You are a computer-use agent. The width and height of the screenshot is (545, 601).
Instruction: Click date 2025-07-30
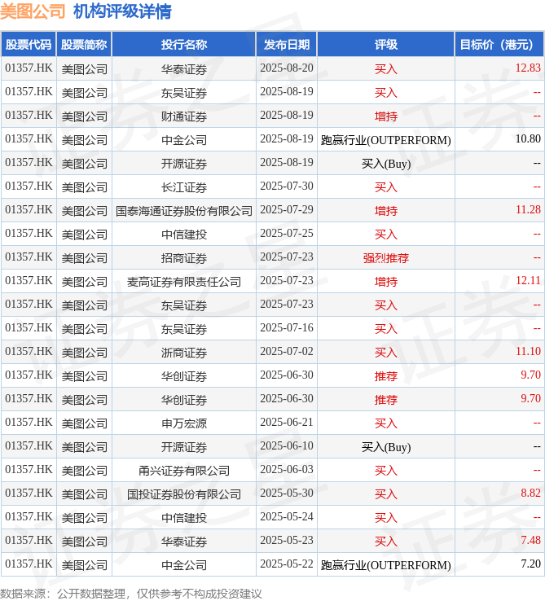(x=287, y=186)
